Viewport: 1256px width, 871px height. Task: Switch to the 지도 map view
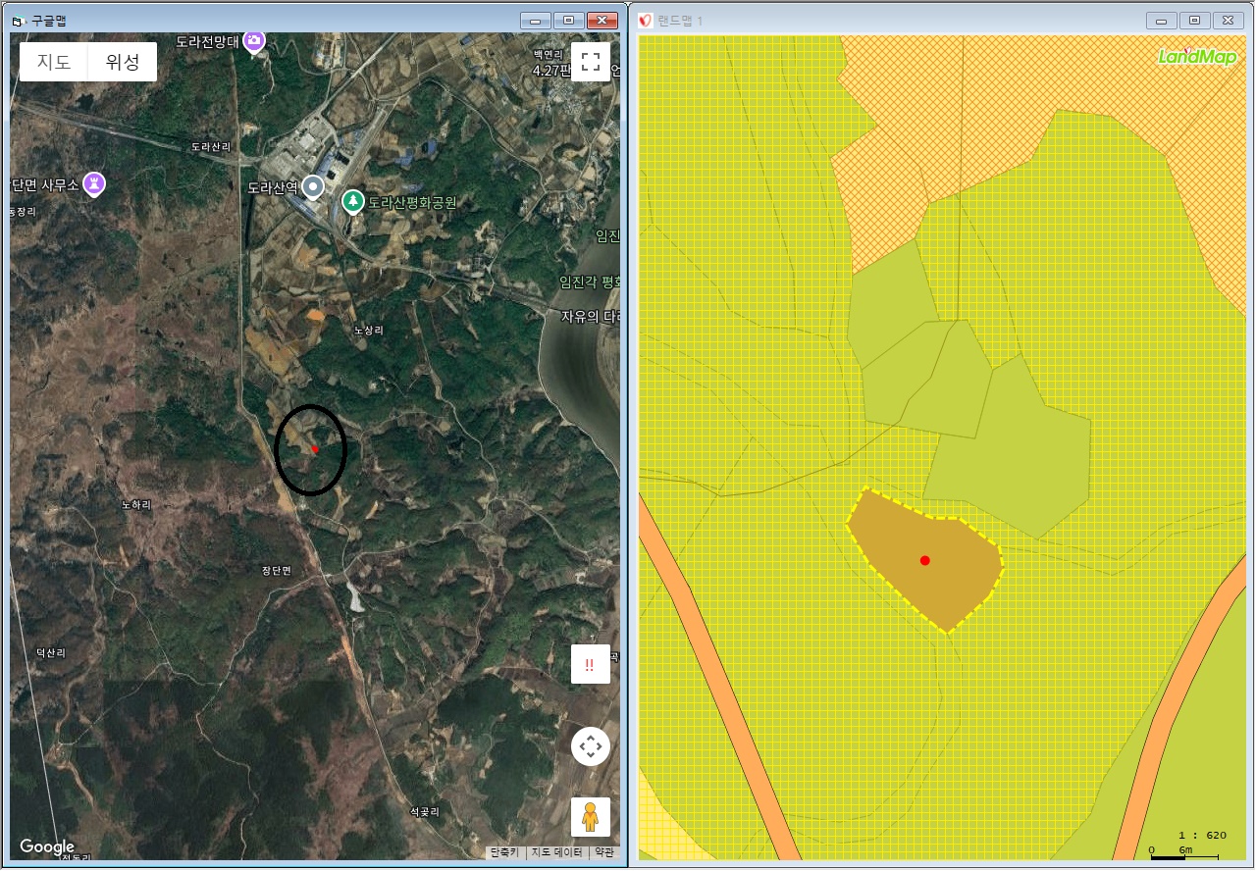pyautogui.click(x=54, y=63)
